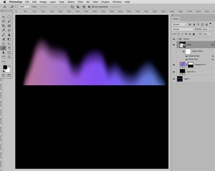Hide Layer 1 visibility eye
This screenshot has width=215, height=171.
click(x=174, y=79)
